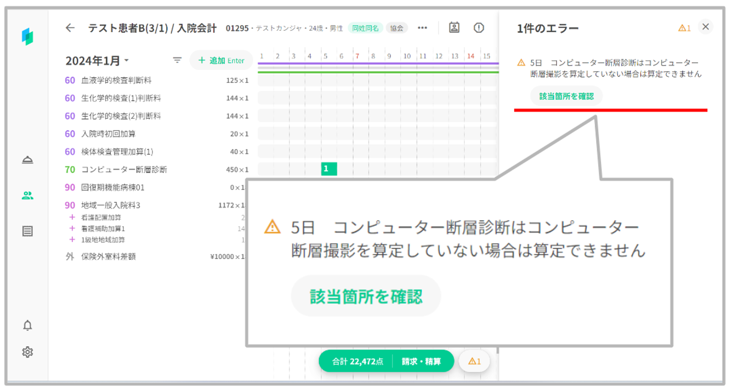
Task: Expand the 1級地地域加算 plus icon
Action: coord(72,239)
